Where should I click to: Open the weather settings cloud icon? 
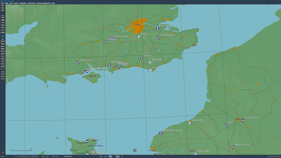(x=3, y=20)
